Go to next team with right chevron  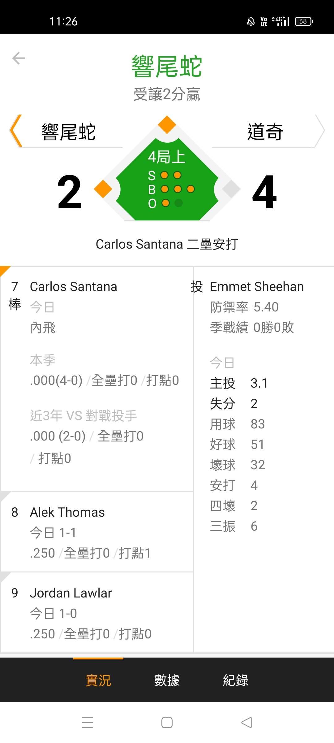(320, 131)
